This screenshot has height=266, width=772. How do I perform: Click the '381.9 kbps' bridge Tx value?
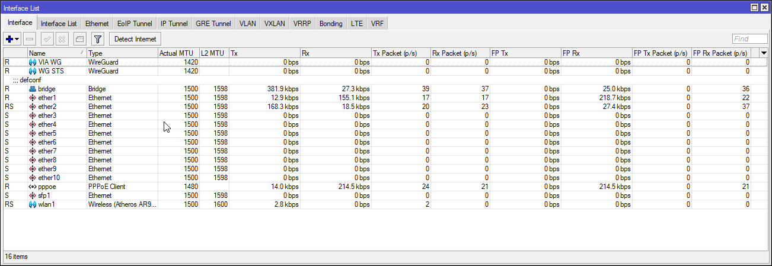[282, 89]
